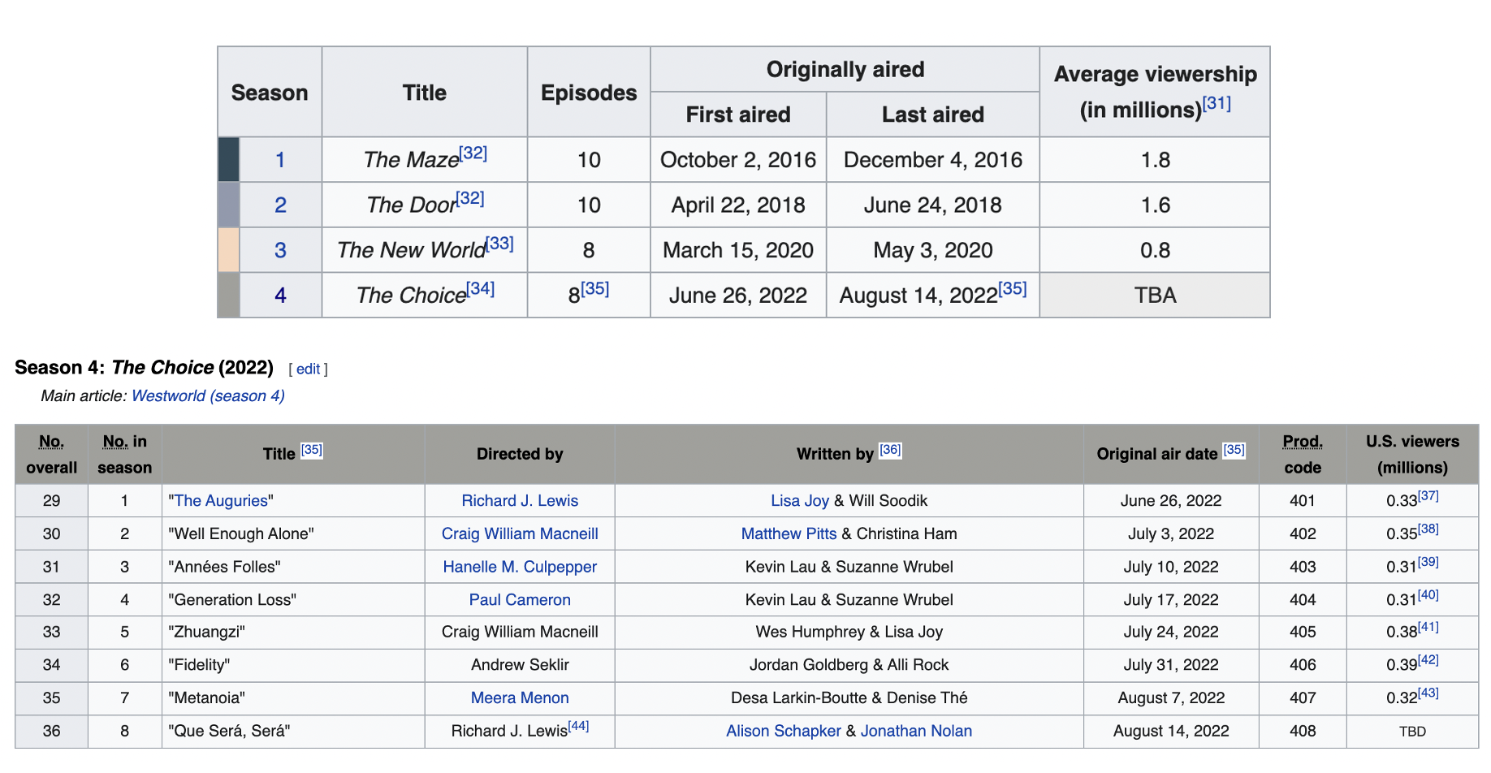
Task: Click citation [32] beside The Maze
Action: pyautogui.click(x=473, y=153)
